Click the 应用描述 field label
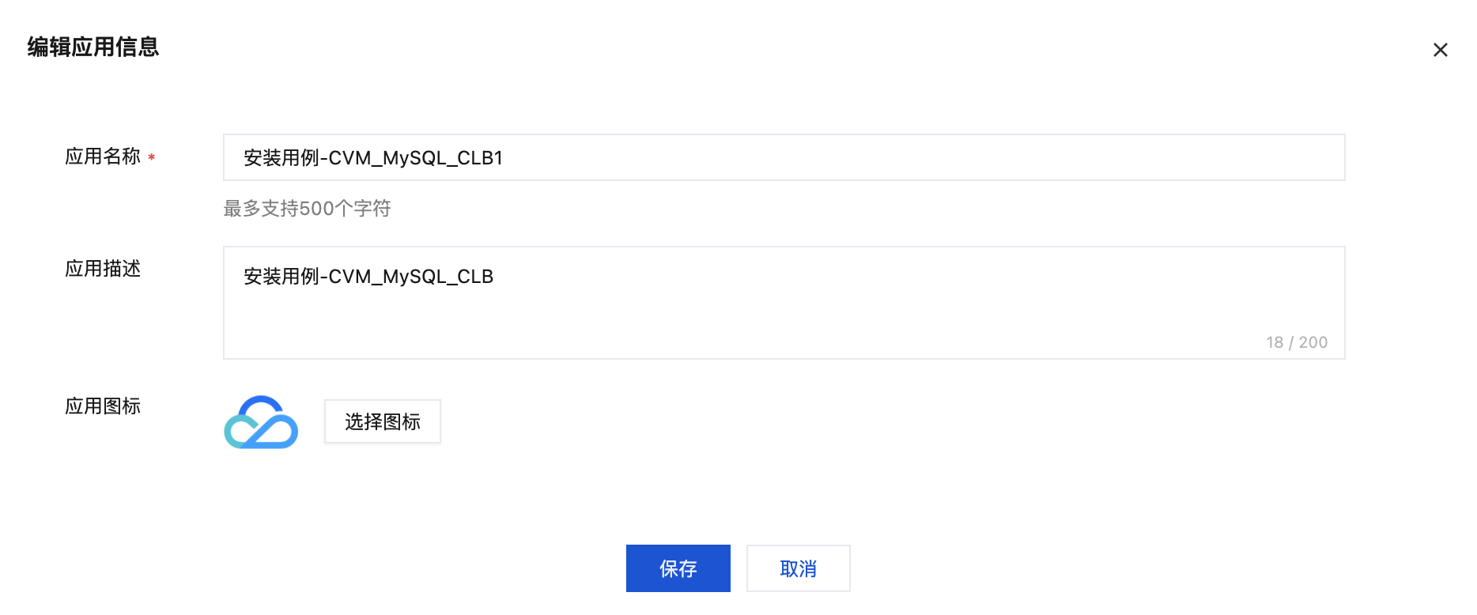The width and height of the screenshot is (1477, 615). [x=103, y=269]
